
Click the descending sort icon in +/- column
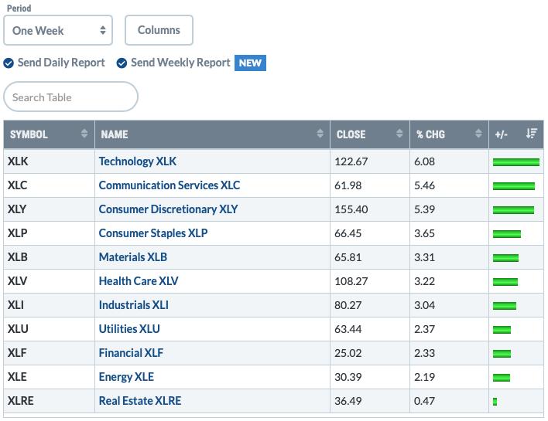pos(532,133)
